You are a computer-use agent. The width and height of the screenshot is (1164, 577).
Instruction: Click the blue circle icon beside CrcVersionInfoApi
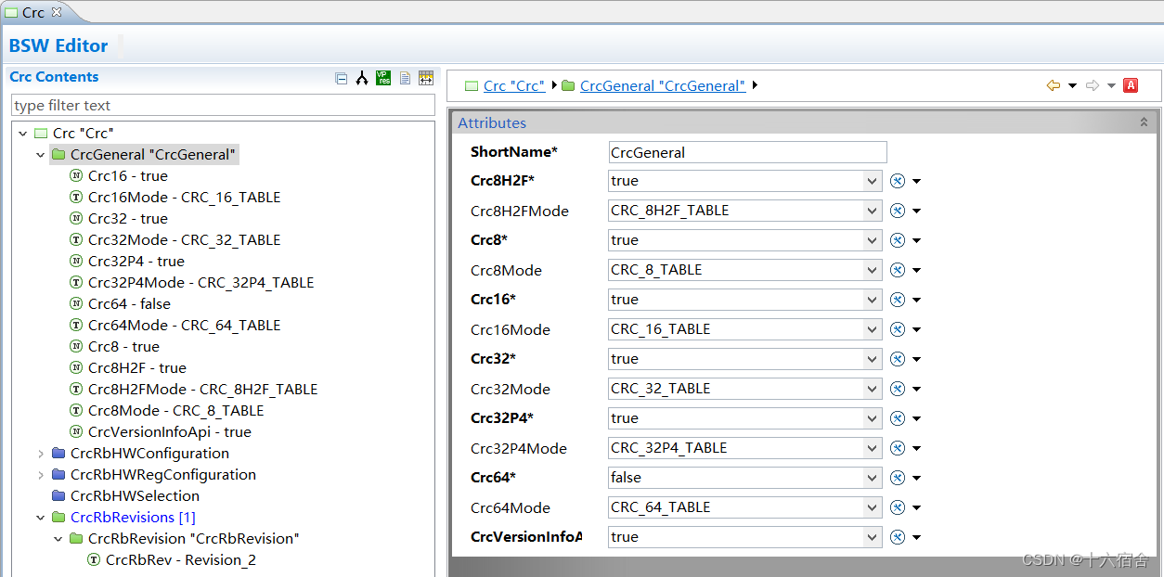tap(898, 537)
